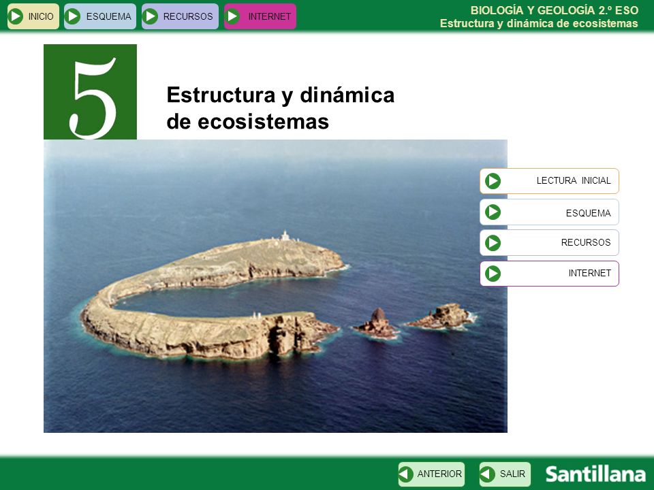The width and height of the screenshot is (654, 490).
Task: Click the back arrow icon on SALIR
Action: [x=487, y=474]
